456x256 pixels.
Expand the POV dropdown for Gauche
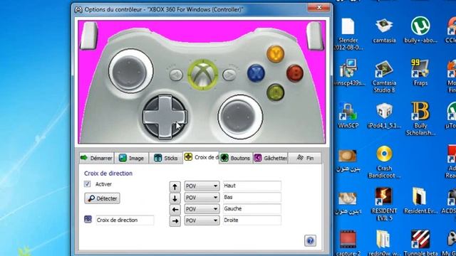[202, 209]
